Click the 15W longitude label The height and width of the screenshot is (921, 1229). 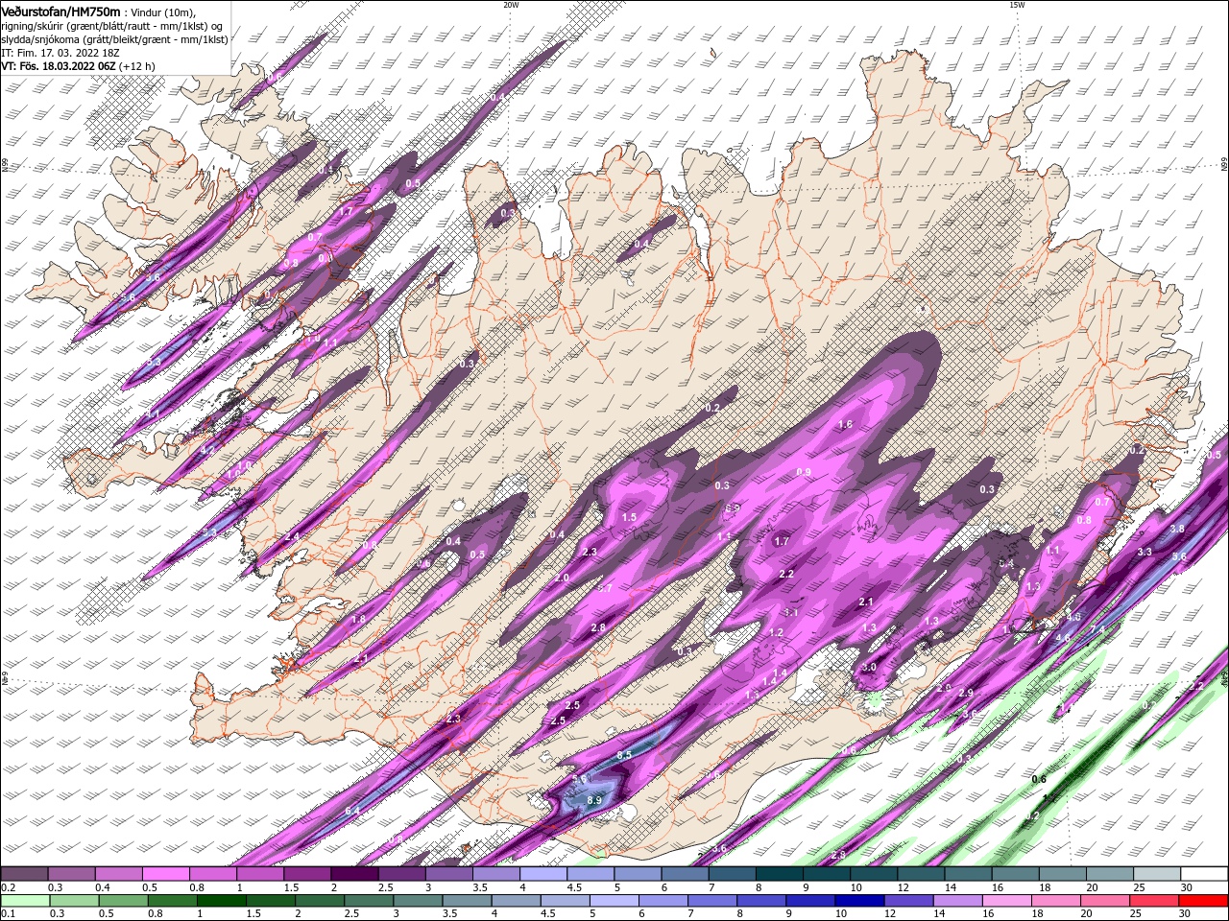[1017, 5]
